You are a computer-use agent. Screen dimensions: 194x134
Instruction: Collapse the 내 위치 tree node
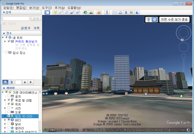click(3, 37)
